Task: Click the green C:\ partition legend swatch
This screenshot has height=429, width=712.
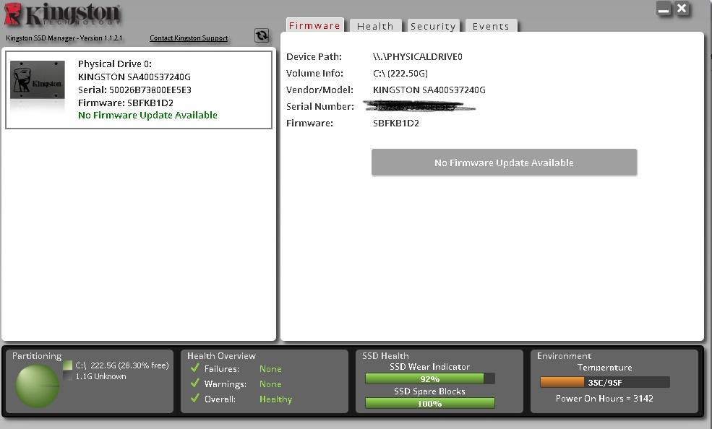Action: pyautogui.click(x=68, y=365)
